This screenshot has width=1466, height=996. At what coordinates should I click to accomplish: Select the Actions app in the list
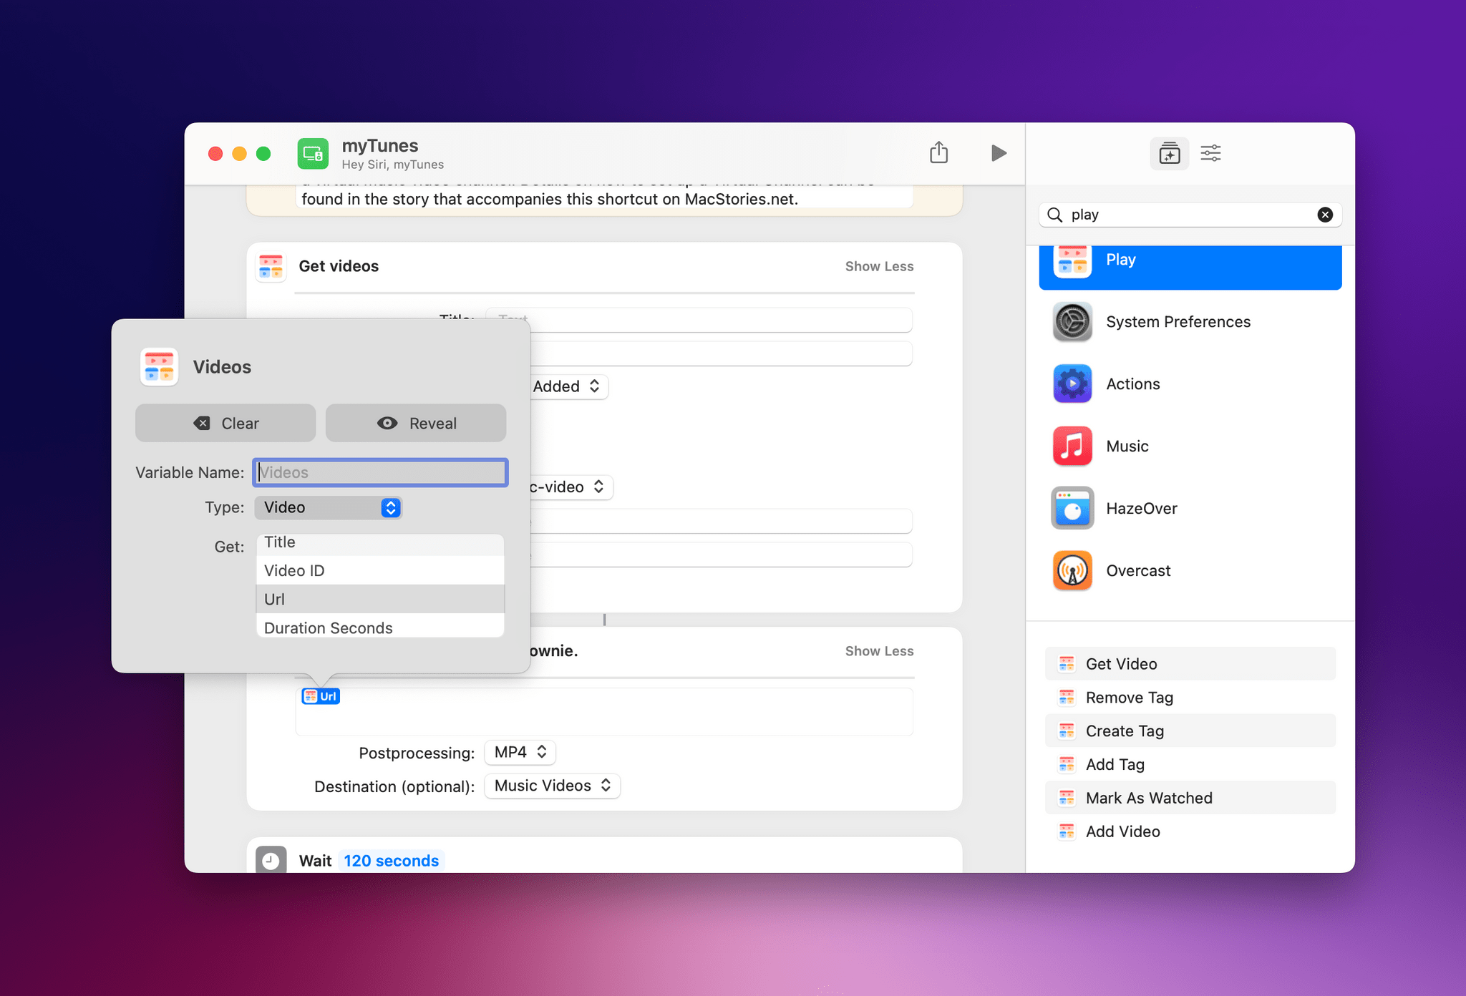(x=1190, y=384)
